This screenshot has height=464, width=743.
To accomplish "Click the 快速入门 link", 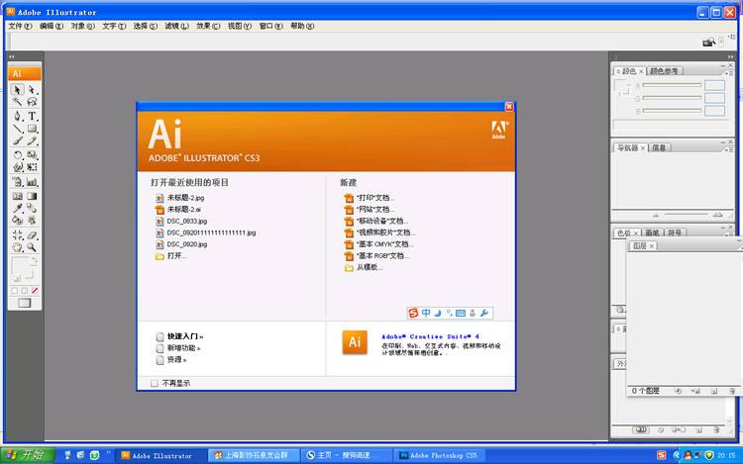I will (x=184, y=336).
